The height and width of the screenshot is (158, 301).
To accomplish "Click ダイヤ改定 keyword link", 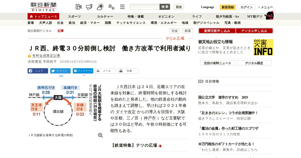I will coord(126,112).
